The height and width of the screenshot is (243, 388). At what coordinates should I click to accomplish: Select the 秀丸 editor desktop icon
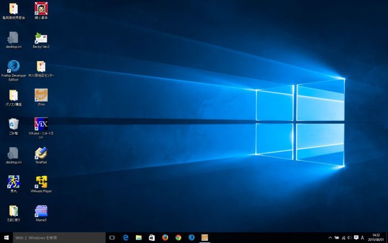[x=13, y=181]
